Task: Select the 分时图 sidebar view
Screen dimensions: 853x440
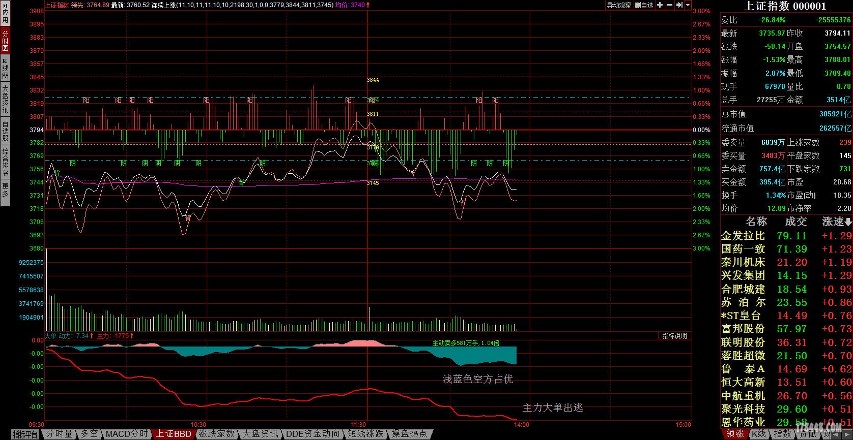Action: (x=5, y=41)
